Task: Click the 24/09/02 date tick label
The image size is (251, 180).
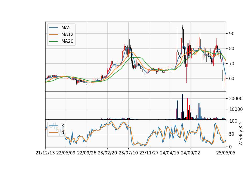Action: [x=191, y=153]
